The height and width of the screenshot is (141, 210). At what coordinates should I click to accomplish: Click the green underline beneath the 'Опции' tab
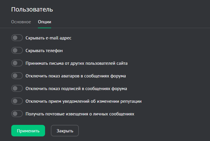coord(44,28)
